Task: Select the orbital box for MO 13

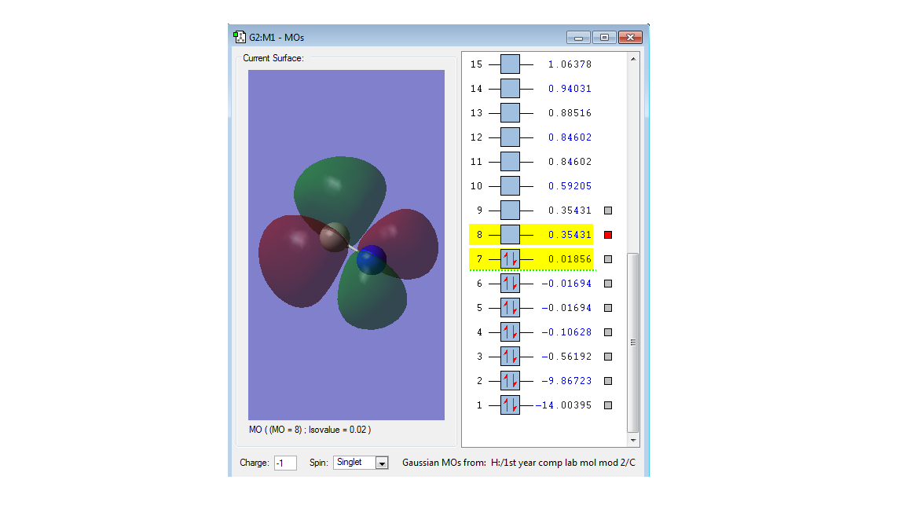Action: pos(510,112)
